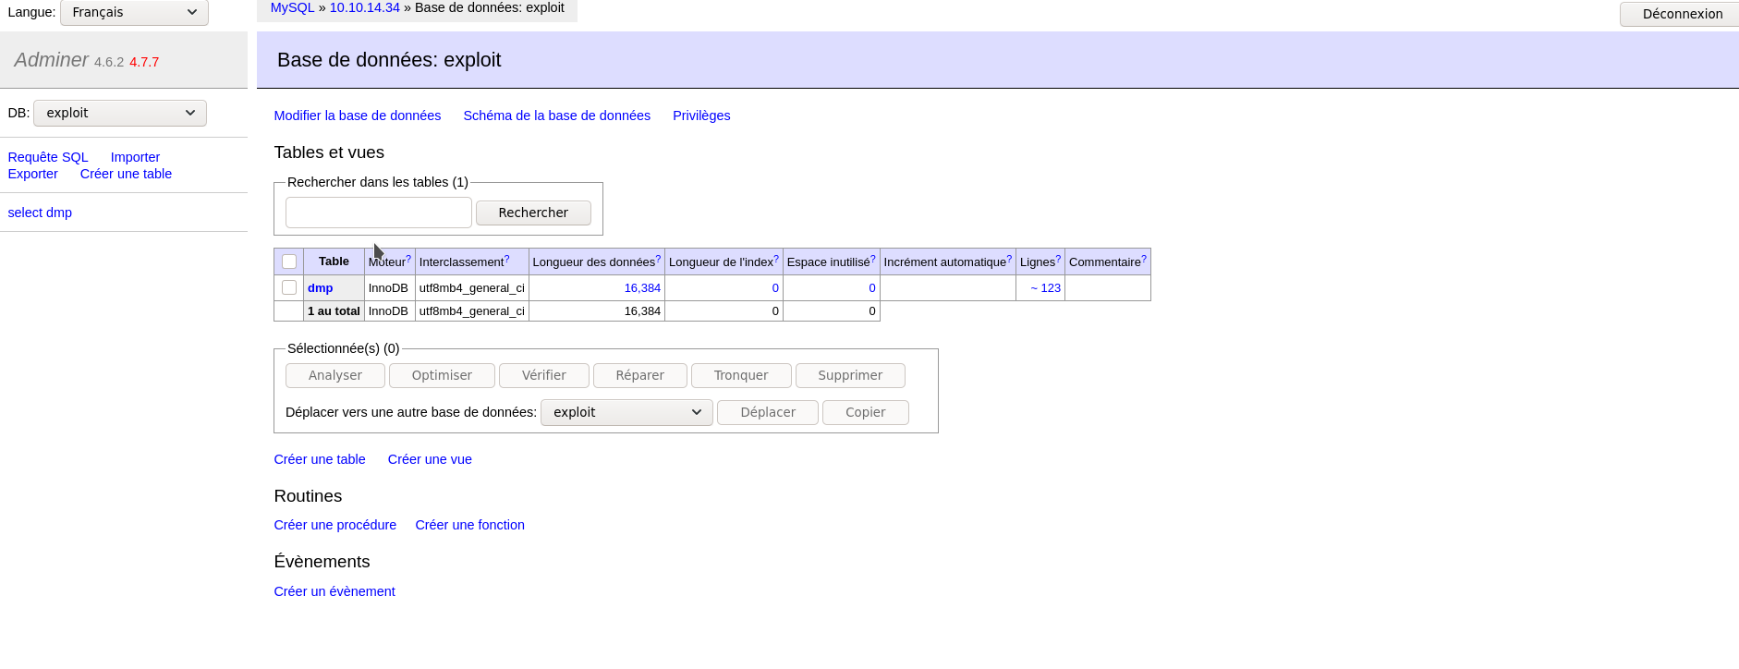Open help mark for Longueur des données

pyautogui.click(x=658, y=260)
